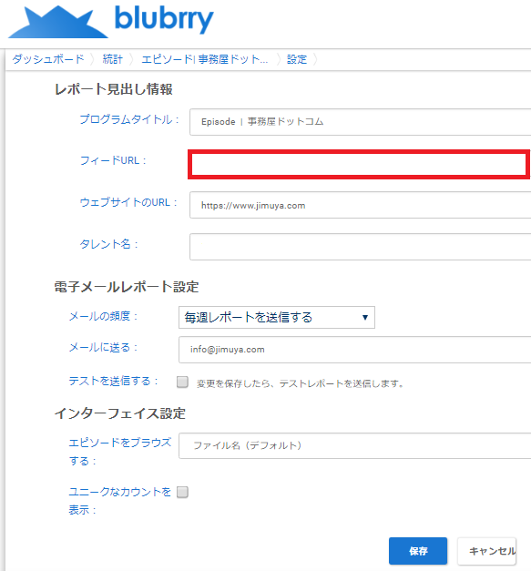
Task: Open the メールの頻度 dropdown
Action: (276, 317)
